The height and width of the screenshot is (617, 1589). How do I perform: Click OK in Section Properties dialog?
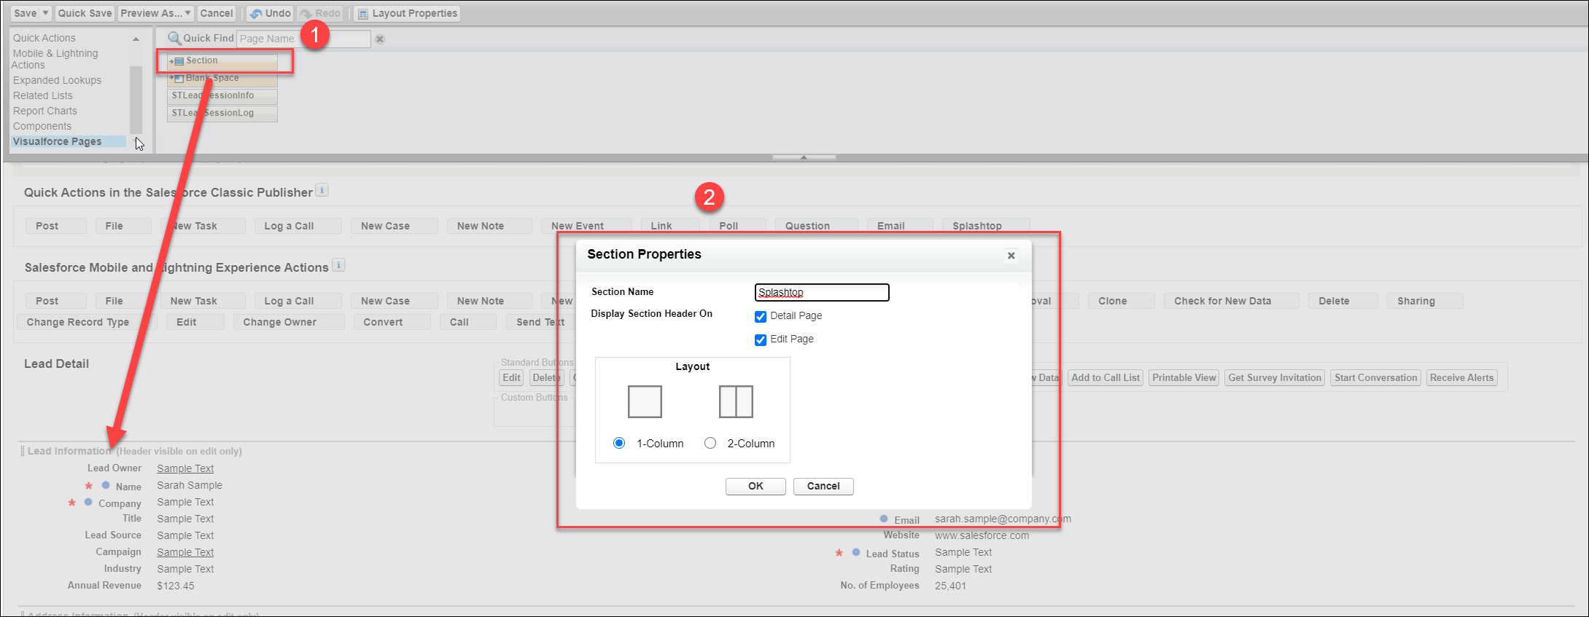[x=755, y=486]
